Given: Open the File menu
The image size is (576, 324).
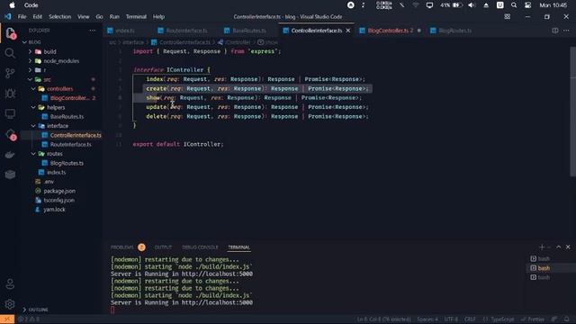Looking at the screenshot, I should [22, 17].
